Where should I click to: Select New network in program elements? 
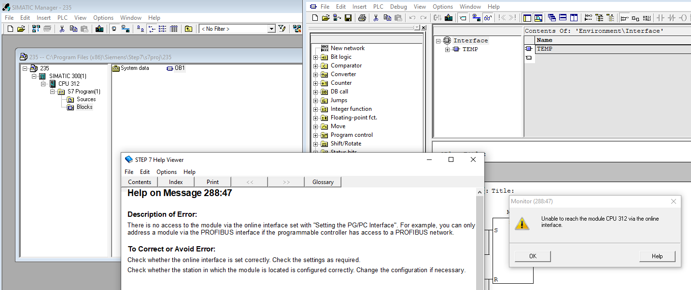[x=348, y=48]
